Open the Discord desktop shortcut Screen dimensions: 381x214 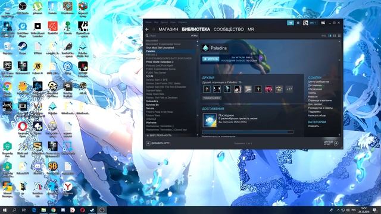tap(38, 168)
